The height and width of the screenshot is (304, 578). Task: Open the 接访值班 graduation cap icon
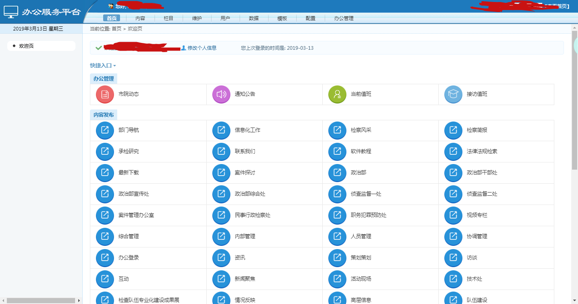click(x=453, y=94)
